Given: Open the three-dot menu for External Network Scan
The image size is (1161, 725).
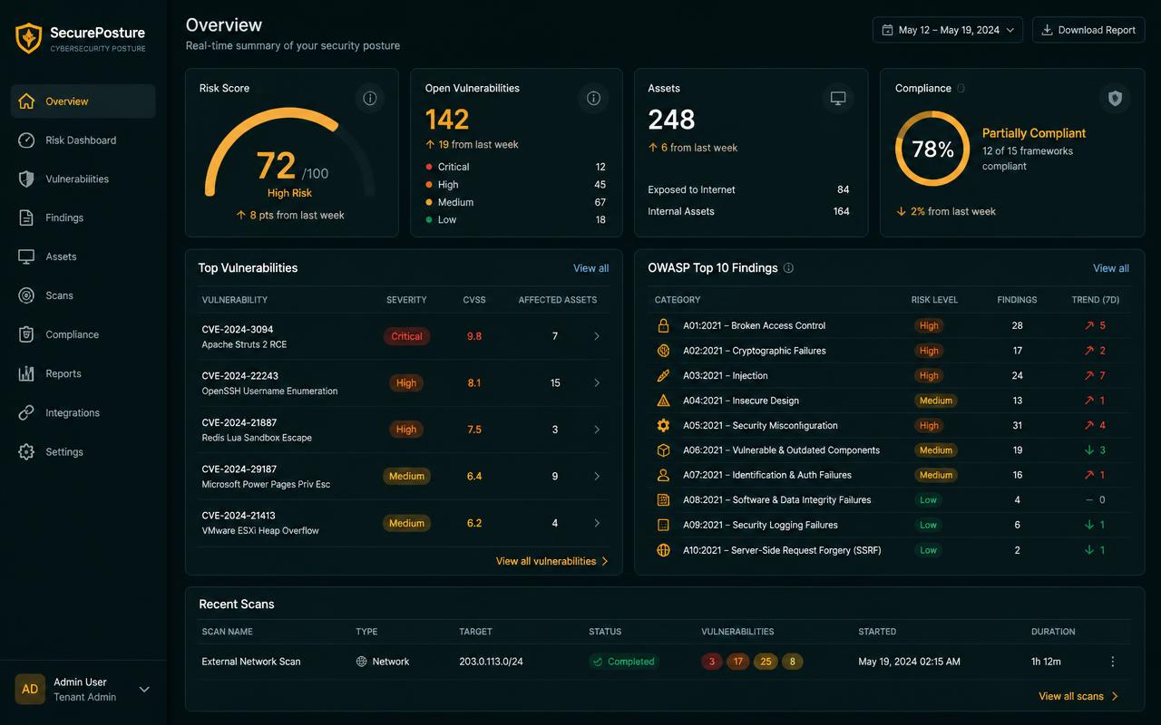Looking at the screenshot, I should (1113, 662).
